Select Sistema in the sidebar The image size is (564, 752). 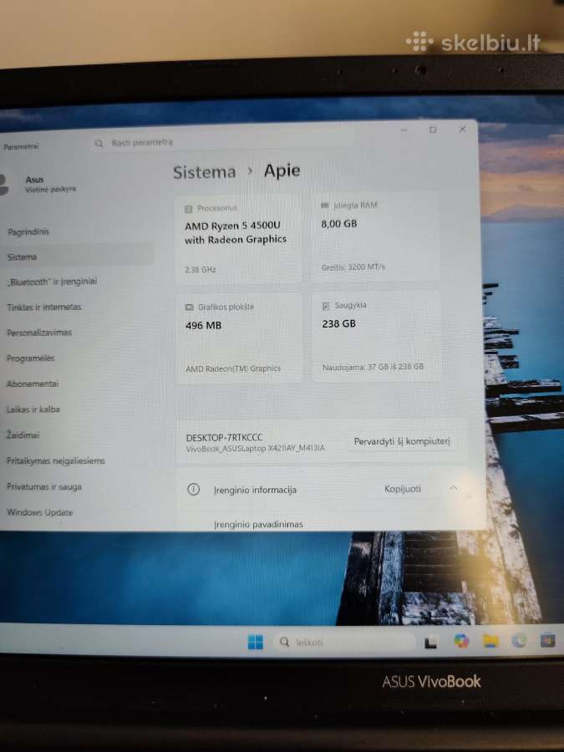tap(77, 257)
